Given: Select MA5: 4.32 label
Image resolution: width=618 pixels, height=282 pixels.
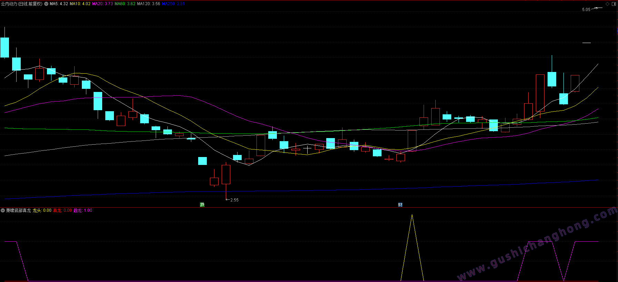Looking at the screenshot, I should coord(59,4).
